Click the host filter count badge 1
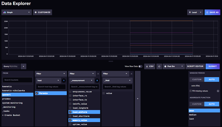Viewport: 222px width, 127px height. pyautogui.click(x=64, y=80)
